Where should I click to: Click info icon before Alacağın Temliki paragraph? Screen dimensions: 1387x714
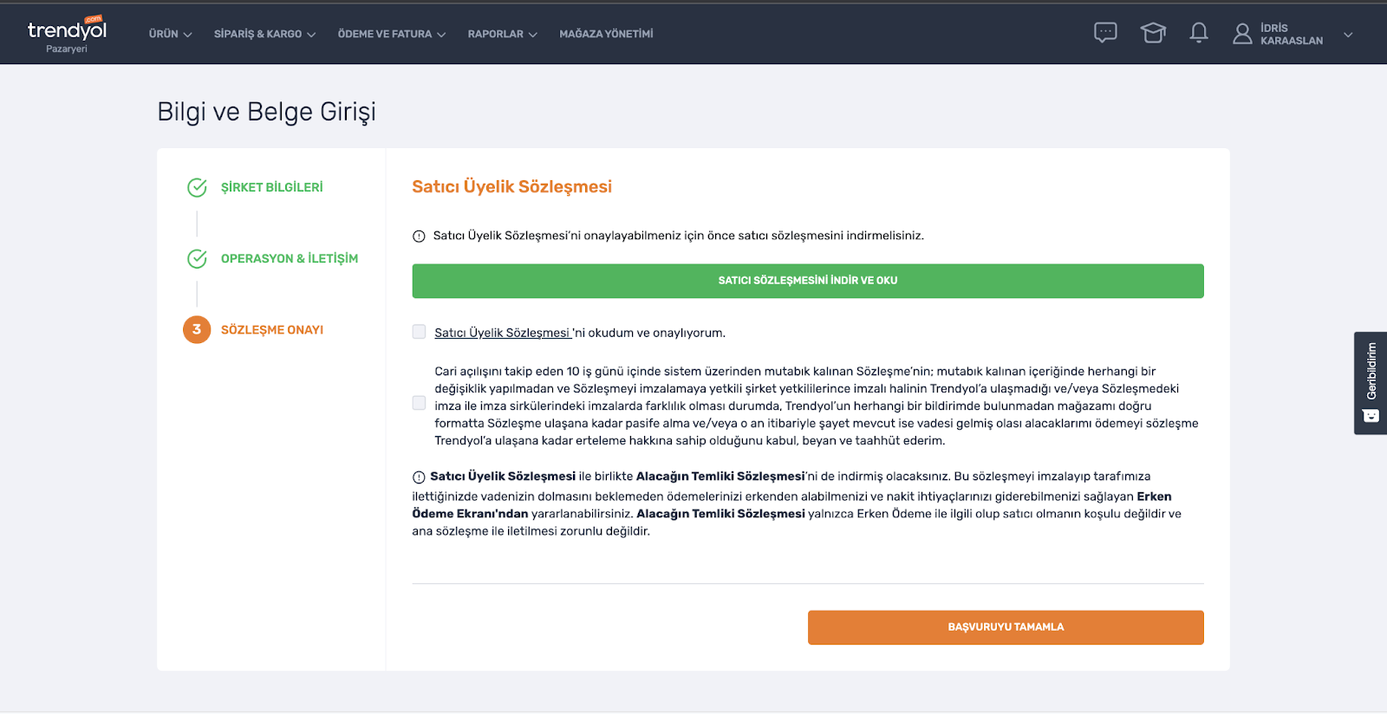tap(419, 477)
